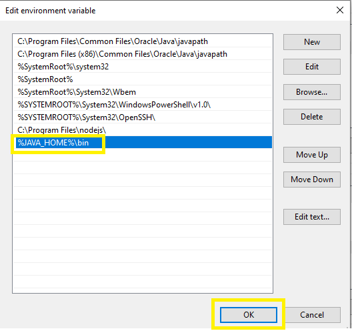Select the %JAVA_HOME%\bin entry
Image resolution: width=352 pixels, height=333 pixels.
143,142
